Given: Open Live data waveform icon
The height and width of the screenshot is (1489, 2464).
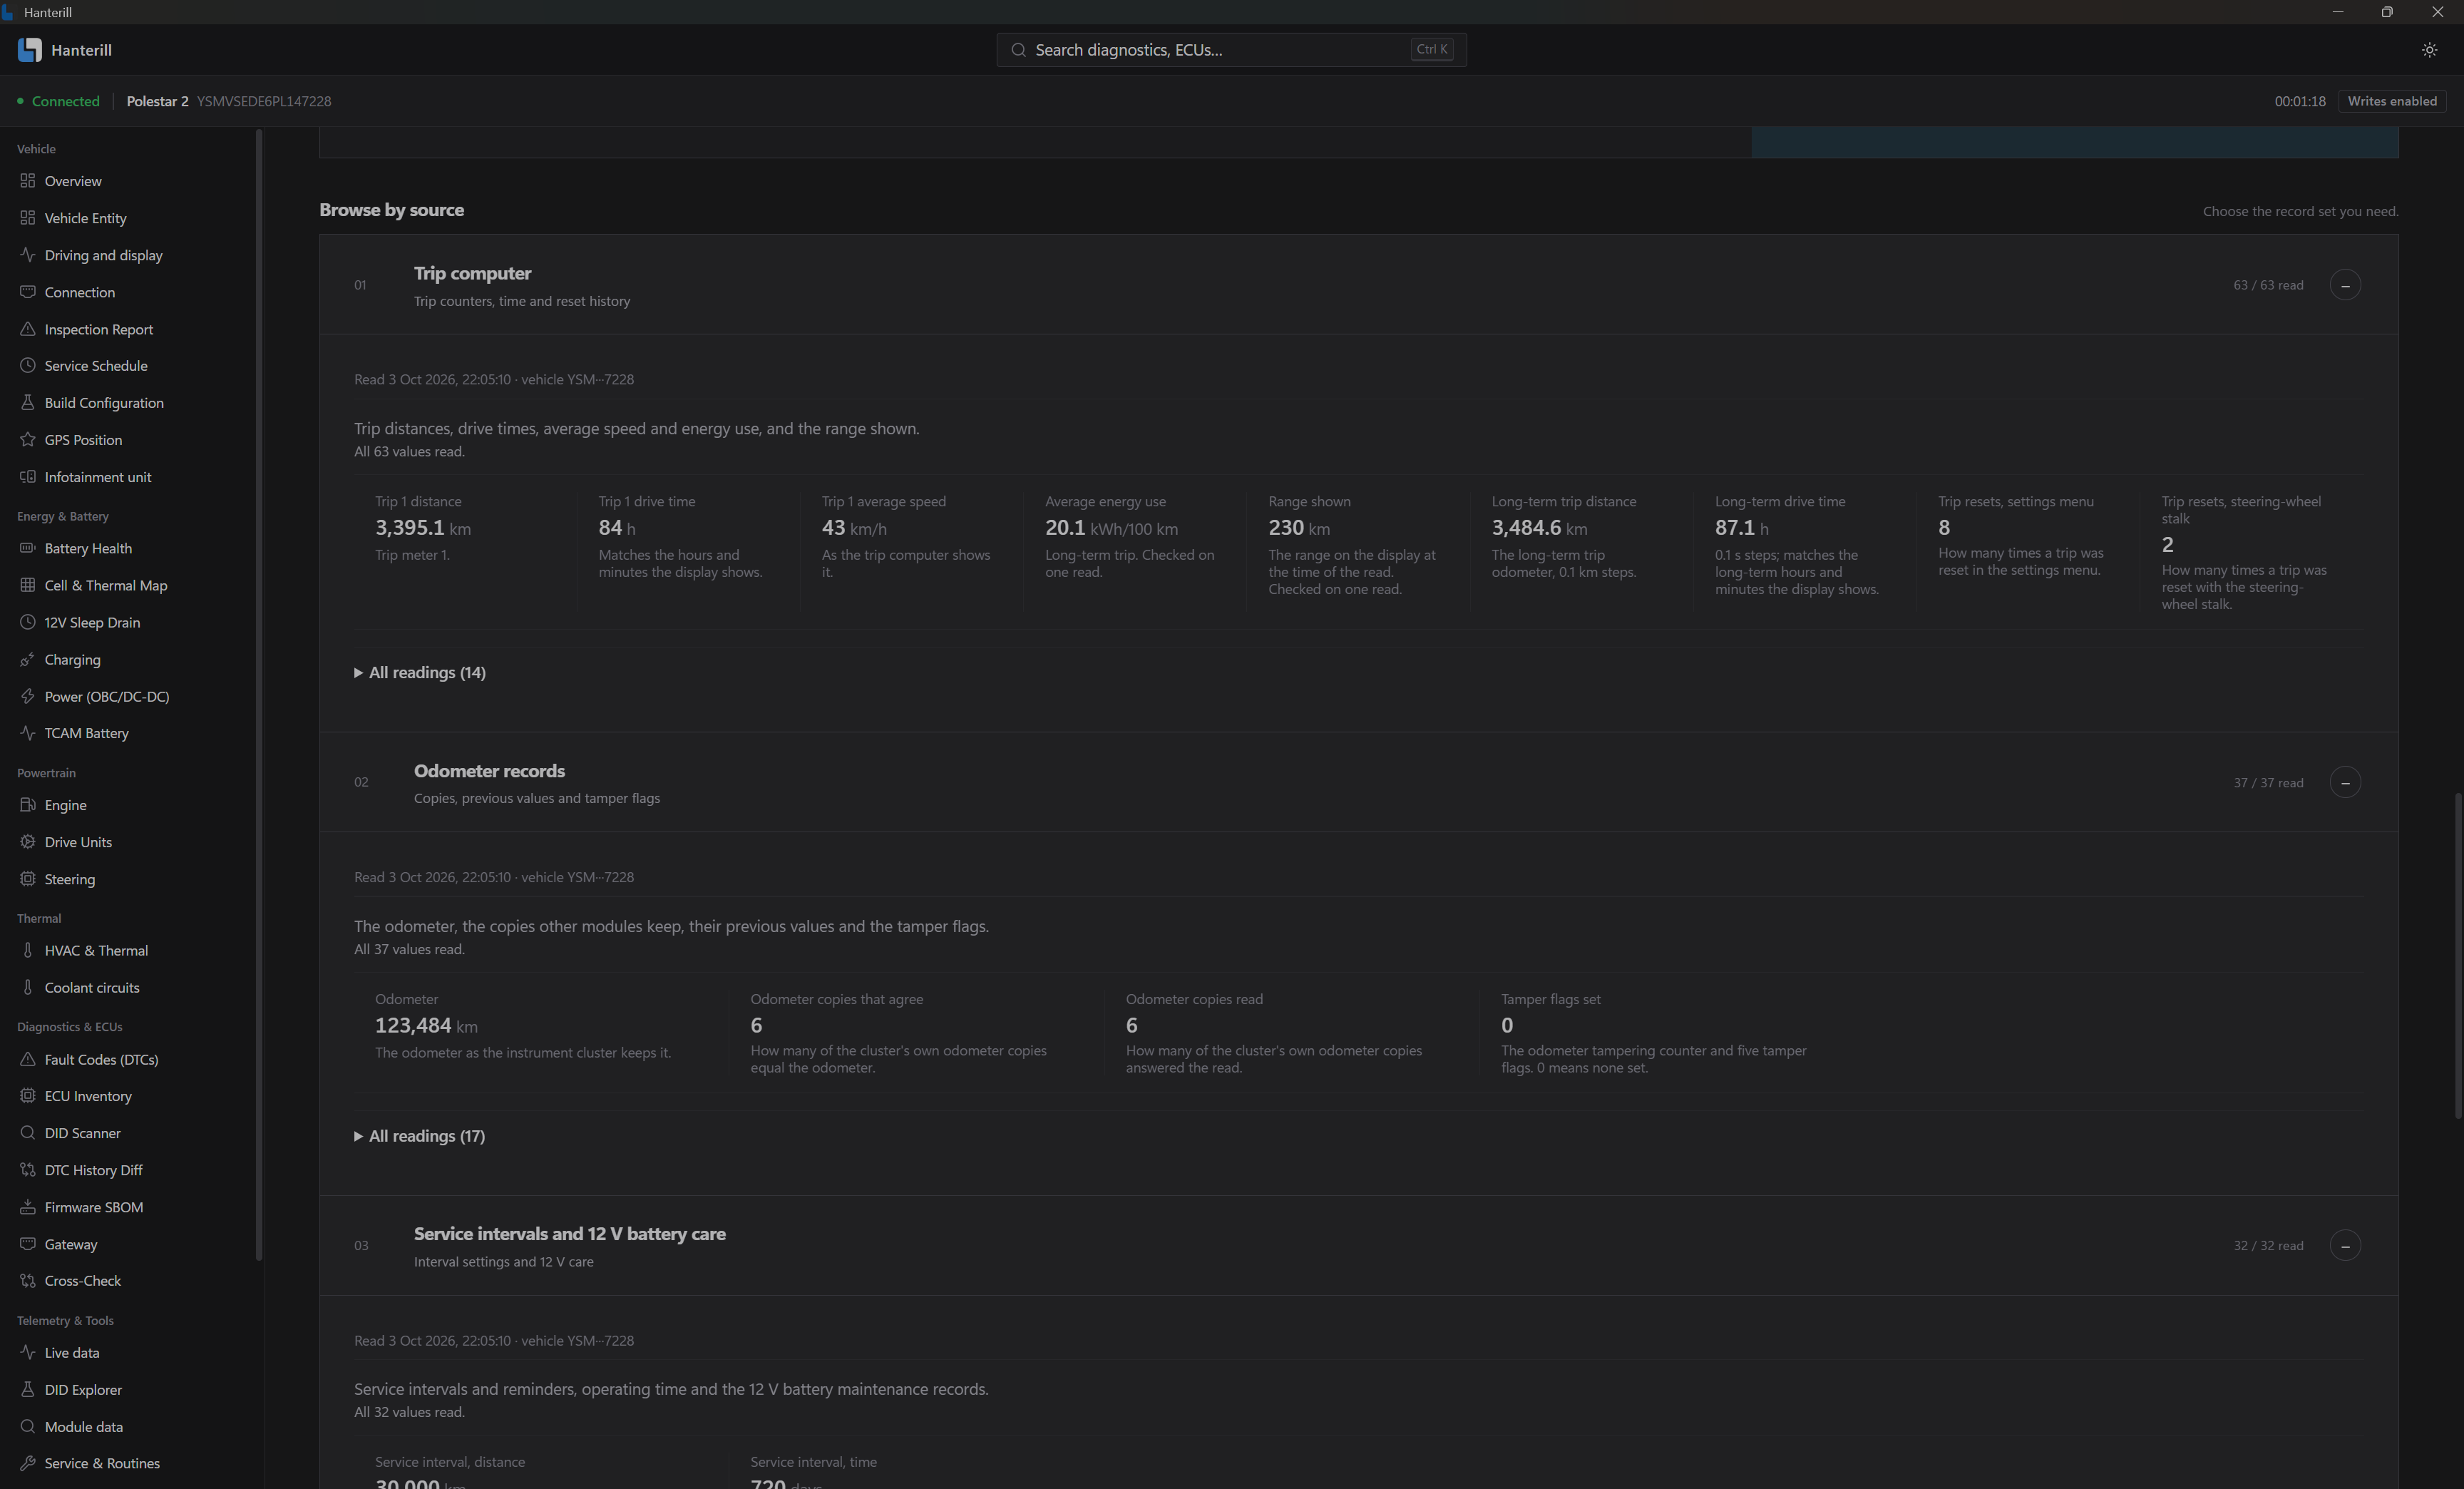Looking at the screenshot, I should (x=28, y=1352).
